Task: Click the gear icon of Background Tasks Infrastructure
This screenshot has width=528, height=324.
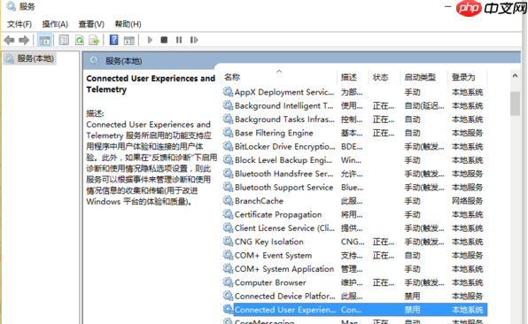Action: [x=228, y=120]
